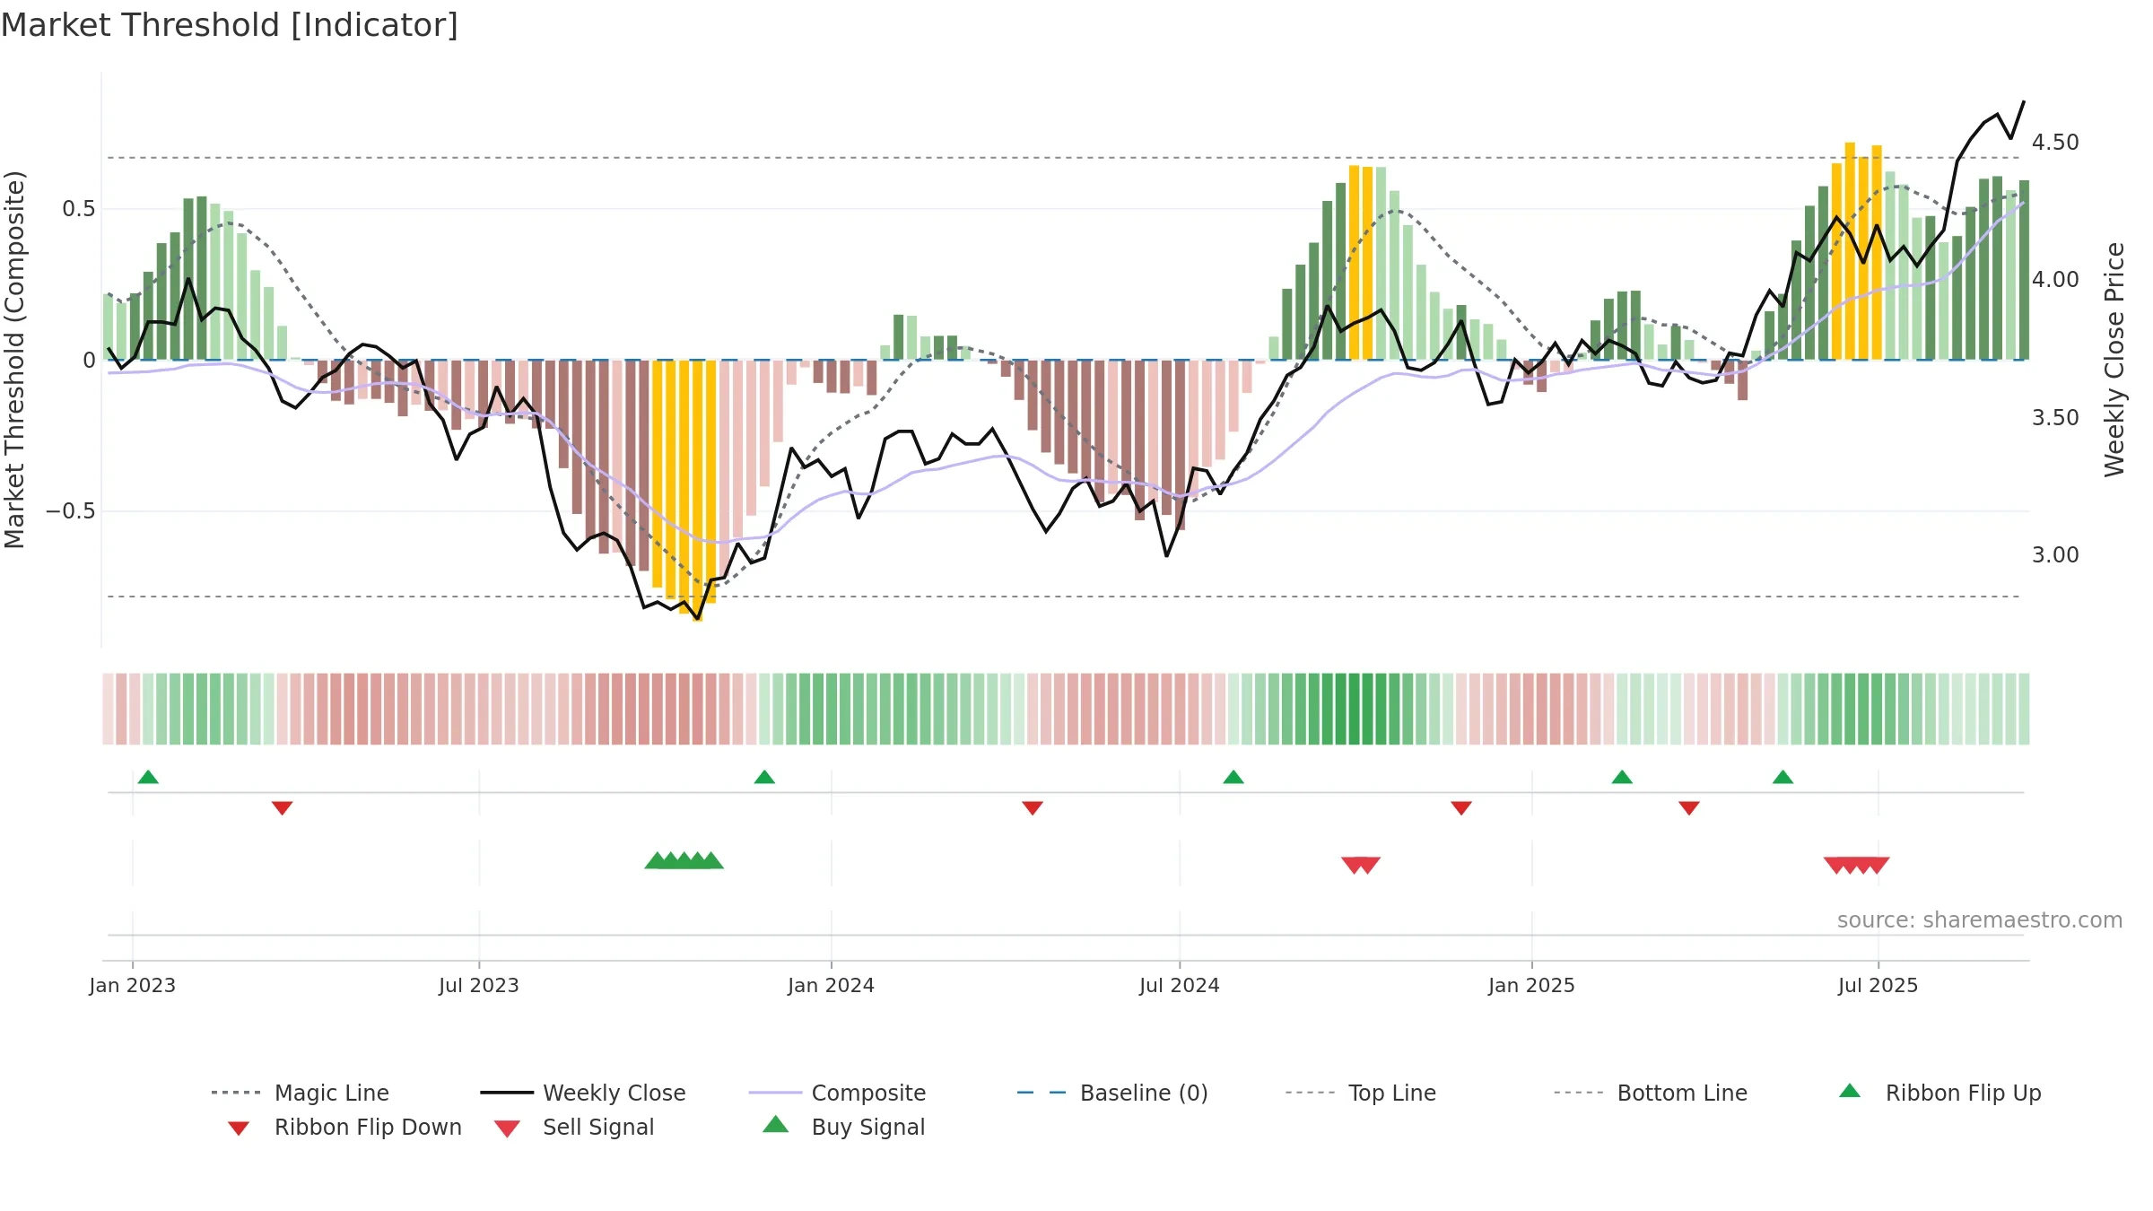This screenshot has width=2153, height=1211.
Task: Click the Market Threshold [Indicator] chart title
Action: pos(230,25)
